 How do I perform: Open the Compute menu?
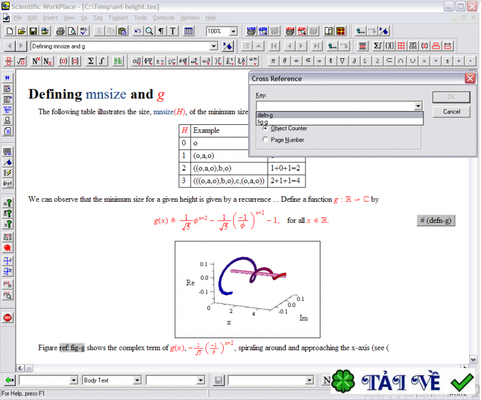pyautogui.click(x=163, y=18)
